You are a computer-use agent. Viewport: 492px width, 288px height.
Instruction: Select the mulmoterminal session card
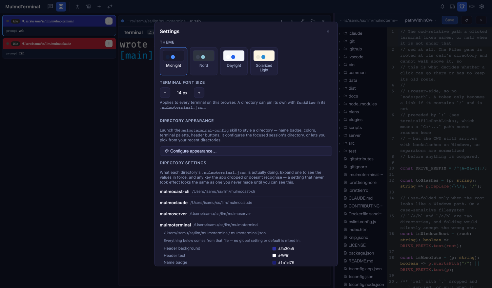(59, 26)
